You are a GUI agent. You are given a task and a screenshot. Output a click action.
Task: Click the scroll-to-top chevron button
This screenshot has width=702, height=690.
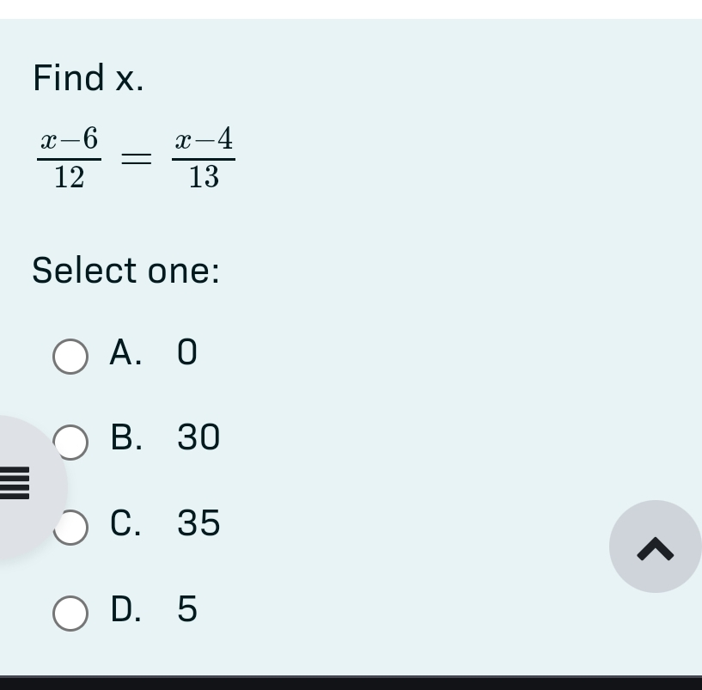click(655, 547)
